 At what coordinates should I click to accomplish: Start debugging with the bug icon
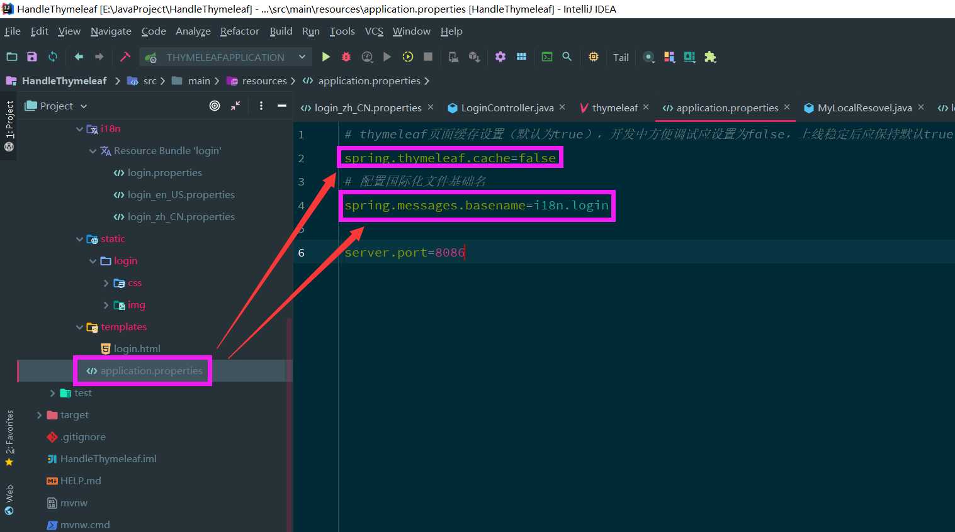click(x=346, y=57)
